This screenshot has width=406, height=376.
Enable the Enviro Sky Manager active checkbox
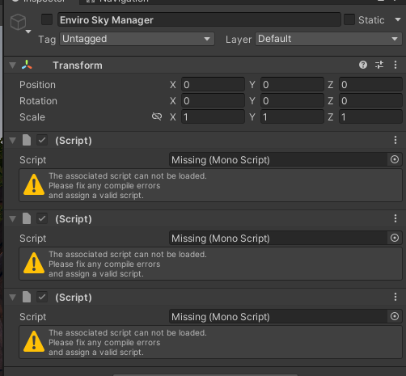point(47,19)
